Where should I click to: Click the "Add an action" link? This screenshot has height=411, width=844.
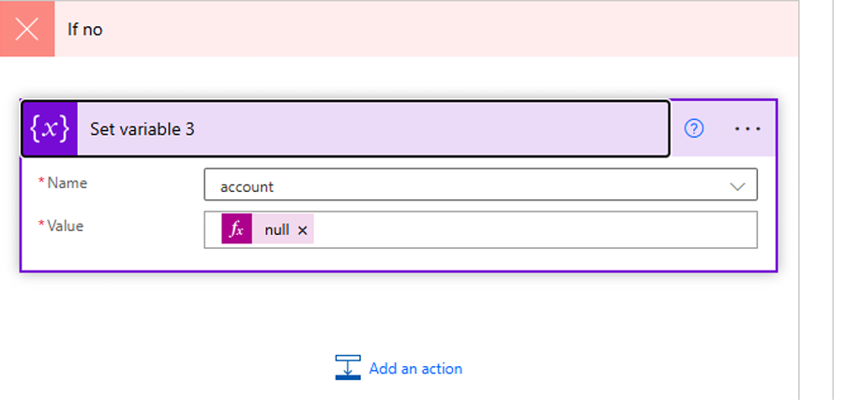coord(415,369)
